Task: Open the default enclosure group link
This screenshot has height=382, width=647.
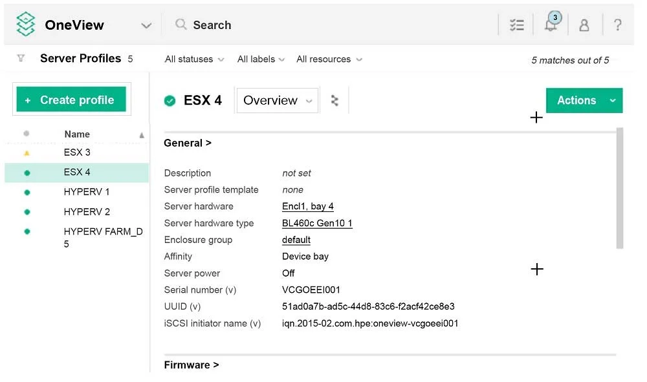Action: [296, 240]
